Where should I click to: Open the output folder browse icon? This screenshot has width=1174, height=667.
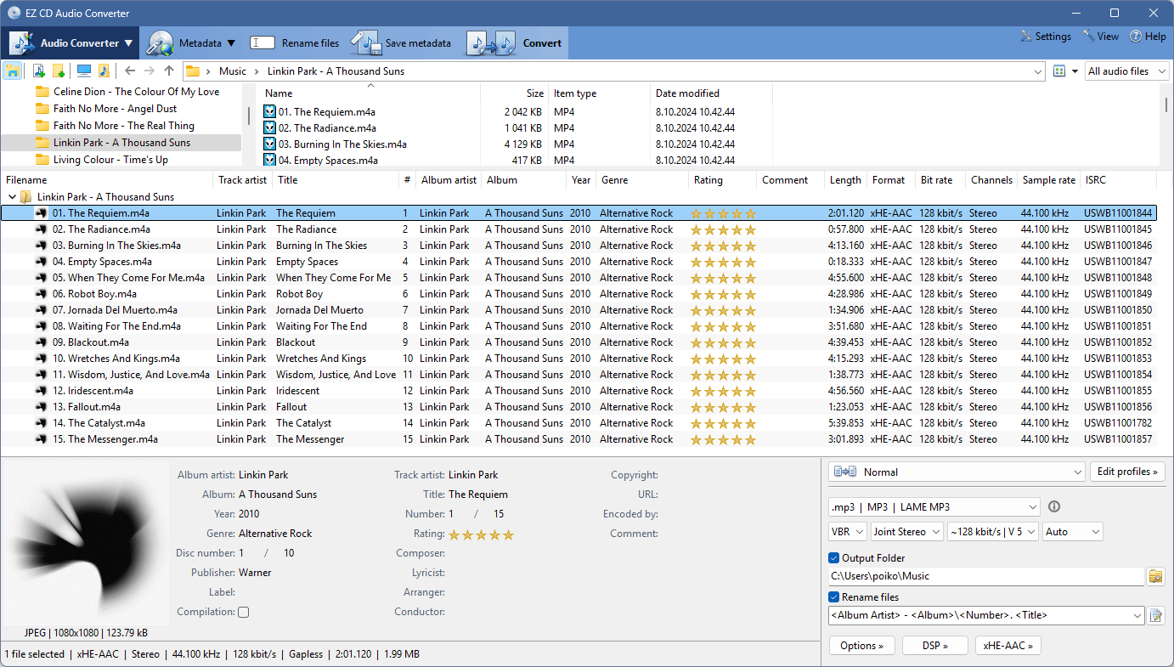tap(1156, 575)
